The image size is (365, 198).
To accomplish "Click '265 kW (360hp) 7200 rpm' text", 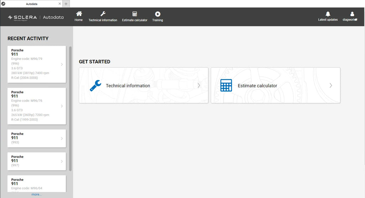I will coord(30,115).
